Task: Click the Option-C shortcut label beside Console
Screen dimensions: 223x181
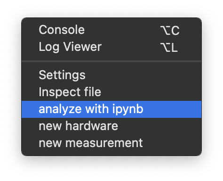Action: 170,30
